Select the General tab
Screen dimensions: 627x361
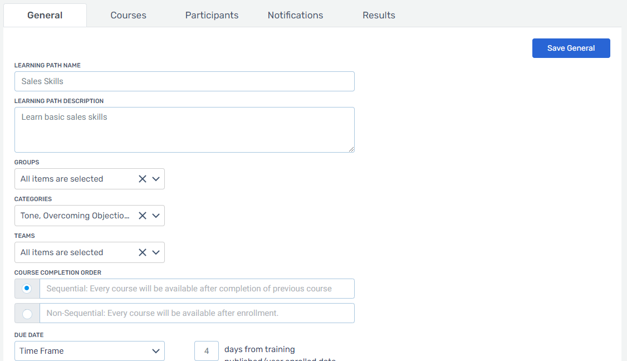(x=45, y=15)
